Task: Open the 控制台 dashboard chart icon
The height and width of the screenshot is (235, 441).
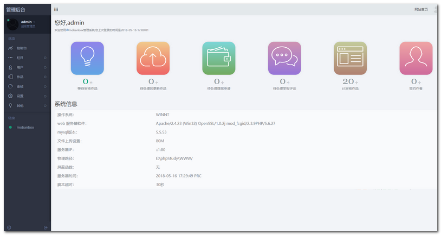Action: 10,48
